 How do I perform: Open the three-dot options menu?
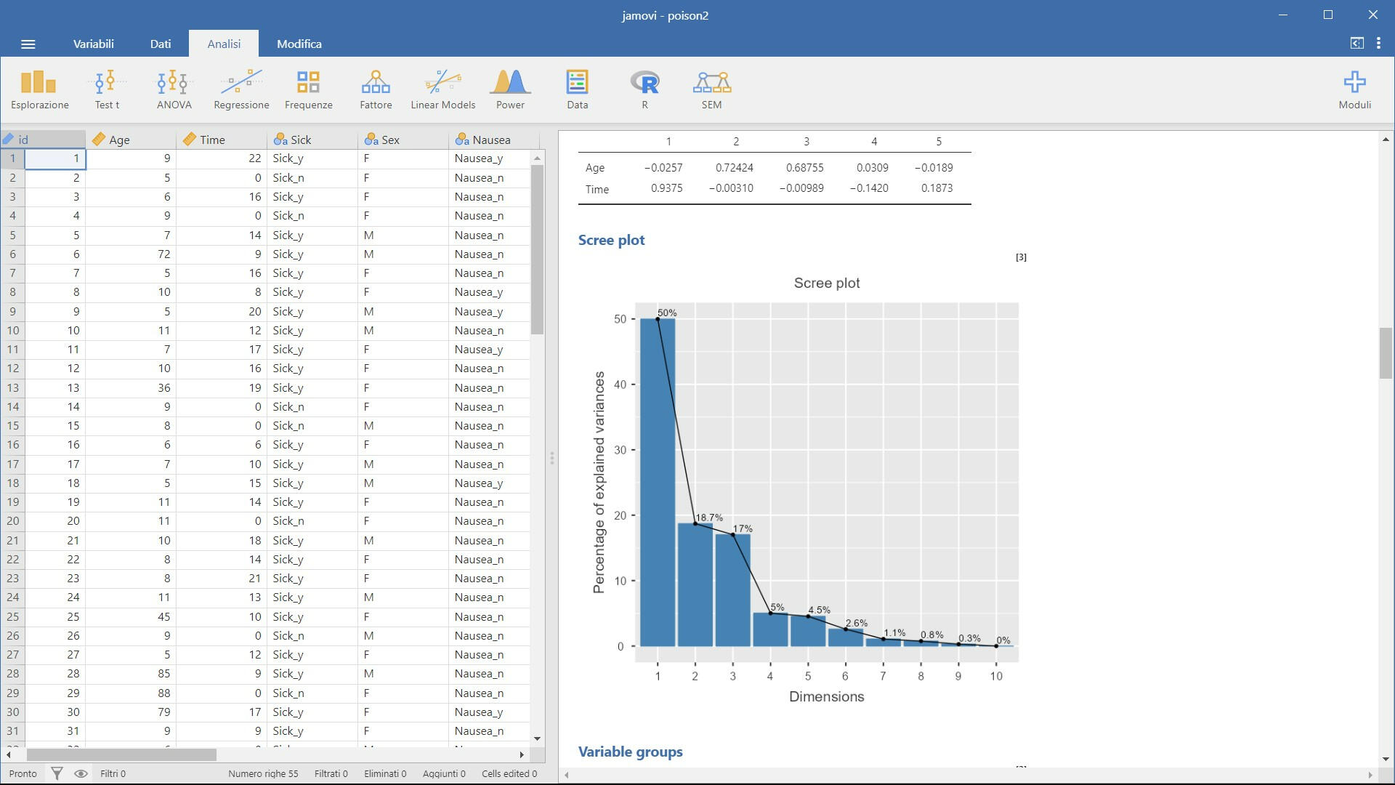1378,44
